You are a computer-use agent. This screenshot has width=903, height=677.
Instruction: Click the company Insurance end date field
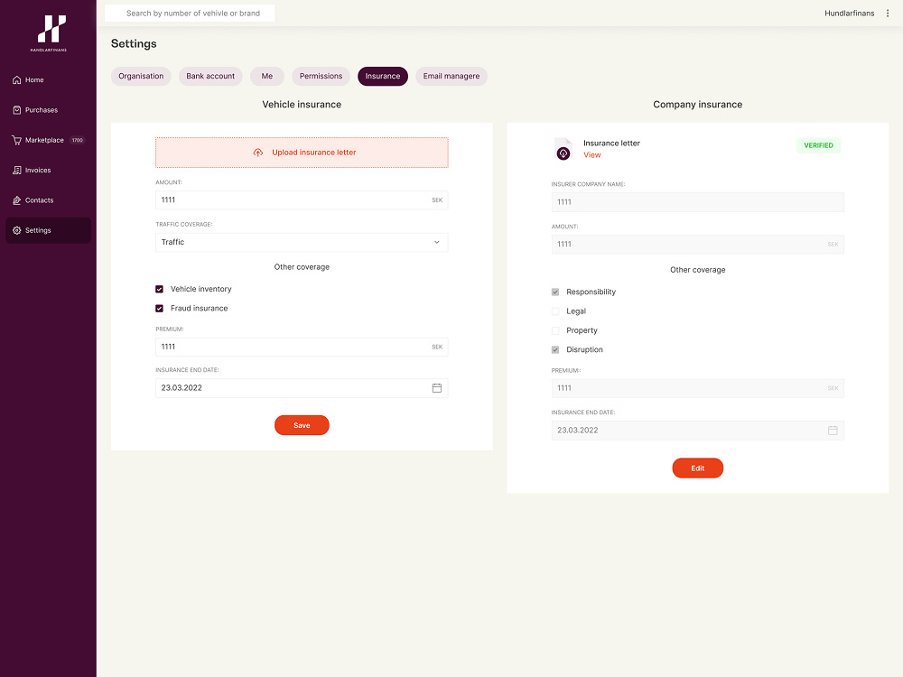click(697, 431)
